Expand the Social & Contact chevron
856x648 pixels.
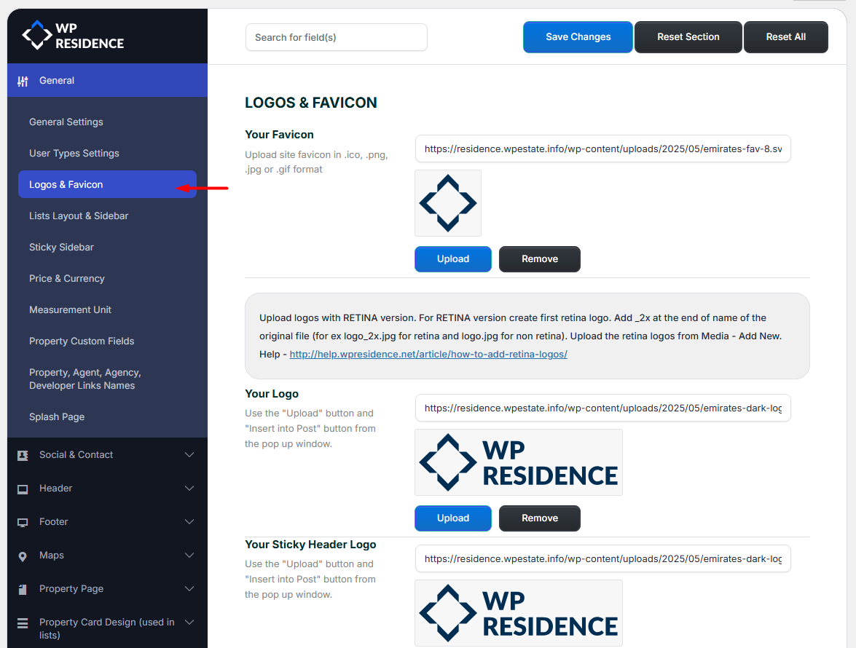click(189, 455)
